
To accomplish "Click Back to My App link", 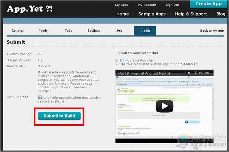I will click(212, 31).
